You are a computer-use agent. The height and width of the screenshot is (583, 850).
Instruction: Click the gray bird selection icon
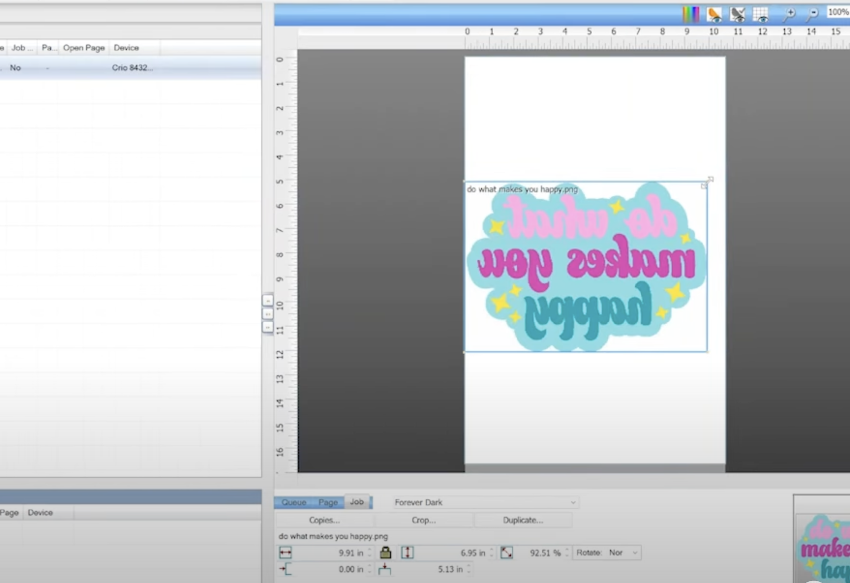pos(737,11)
